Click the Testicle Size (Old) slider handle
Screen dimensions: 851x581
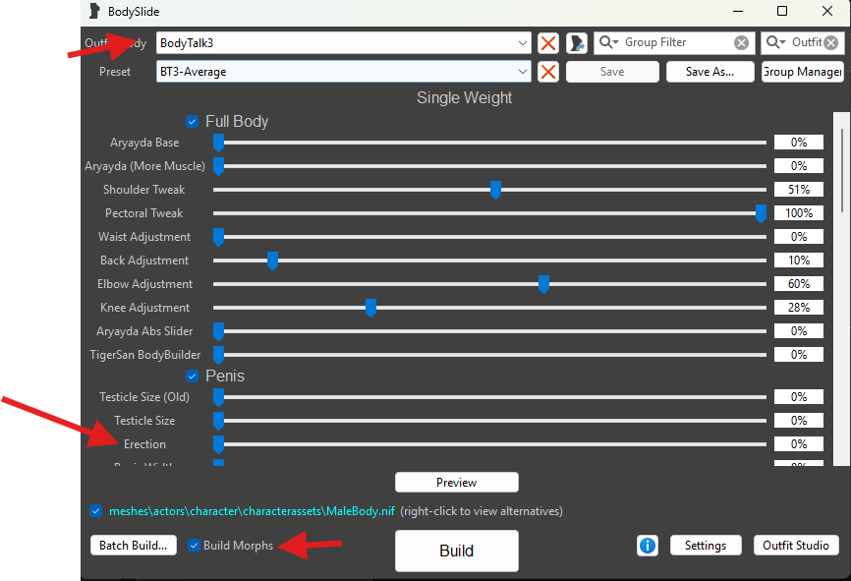tap(219, 397)
